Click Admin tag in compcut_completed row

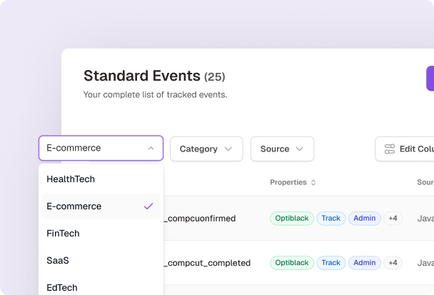pos(365,263)
